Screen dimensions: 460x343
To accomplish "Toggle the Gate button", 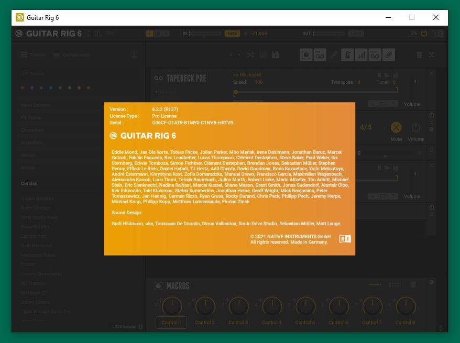I will coord(232,34).
